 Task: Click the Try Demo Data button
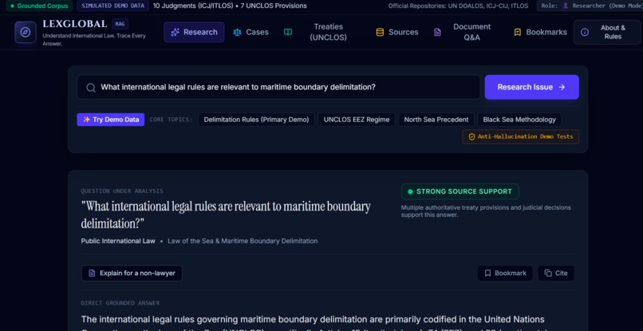tap(111, 120)
